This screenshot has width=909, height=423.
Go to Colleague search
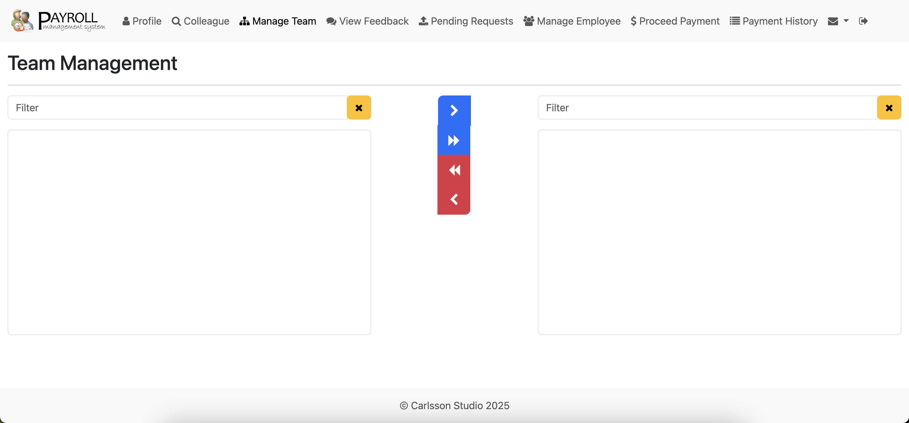[200, 21]
